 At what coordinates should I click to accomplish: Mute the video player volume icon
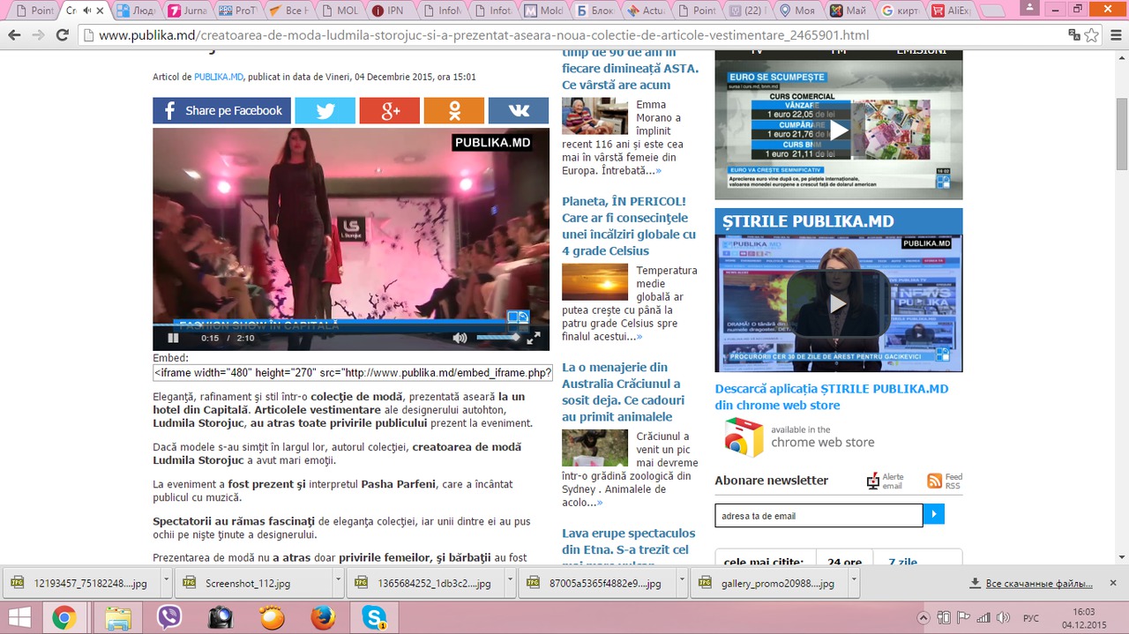(460, 338)
